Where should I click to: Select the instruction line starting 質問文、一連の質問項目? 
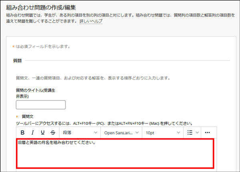point(93,78)
